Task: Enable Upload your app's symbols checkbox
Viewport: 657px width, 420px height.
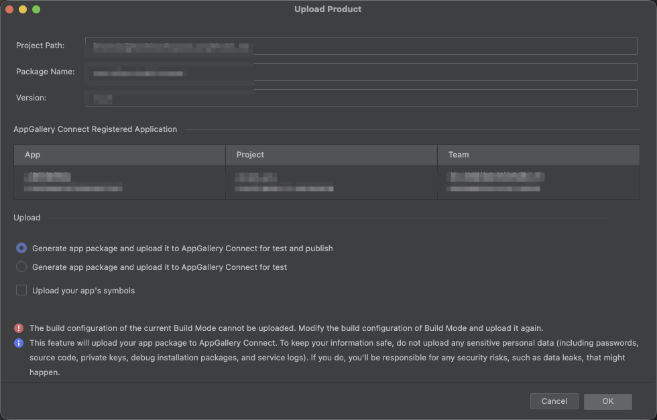Action: pos(21,290)
